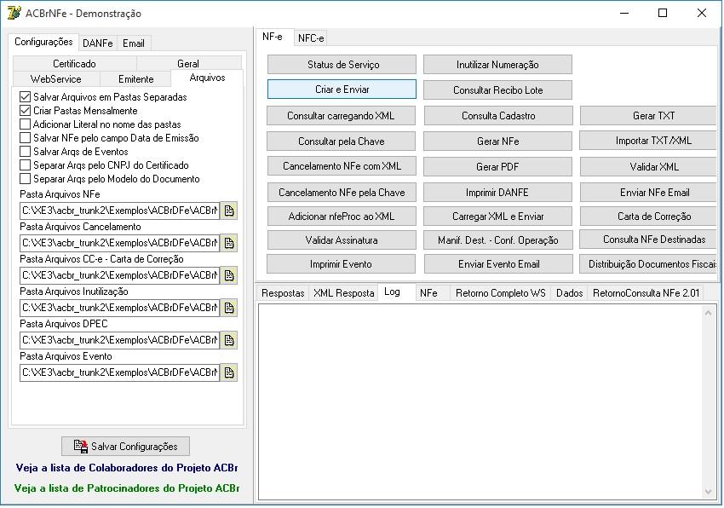Screen dimensions: 724x508
Task: Click the Pasta Arquivos NFe path field
Action: (119, 211)
